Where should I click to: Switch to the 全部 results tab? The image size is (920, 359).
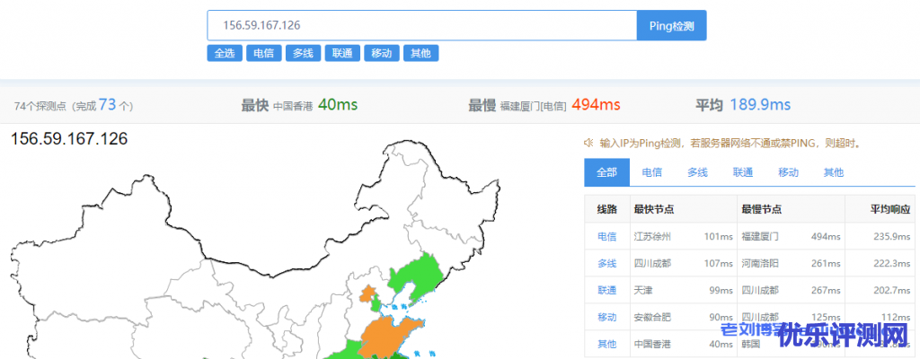pyautogui.click(x=606, y=172)
